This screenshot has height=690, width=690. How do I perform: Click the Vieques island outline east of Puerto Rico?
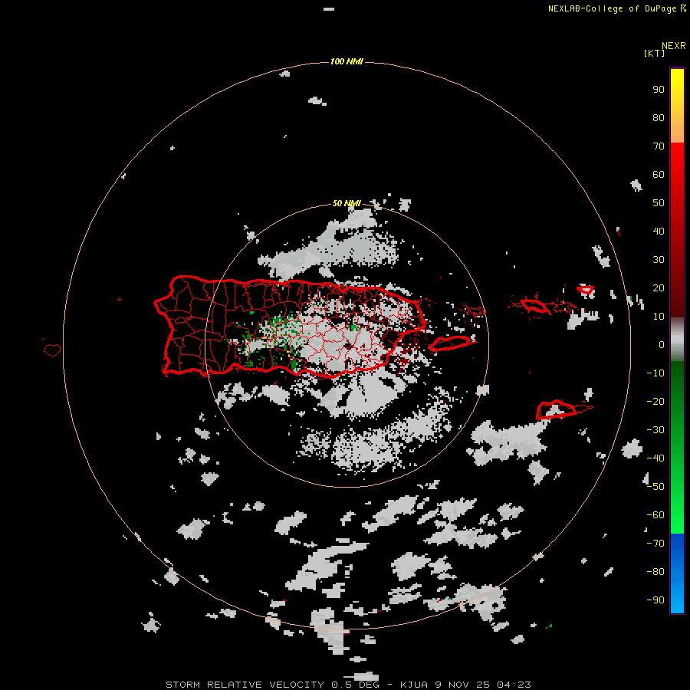(x=450, y=343)
